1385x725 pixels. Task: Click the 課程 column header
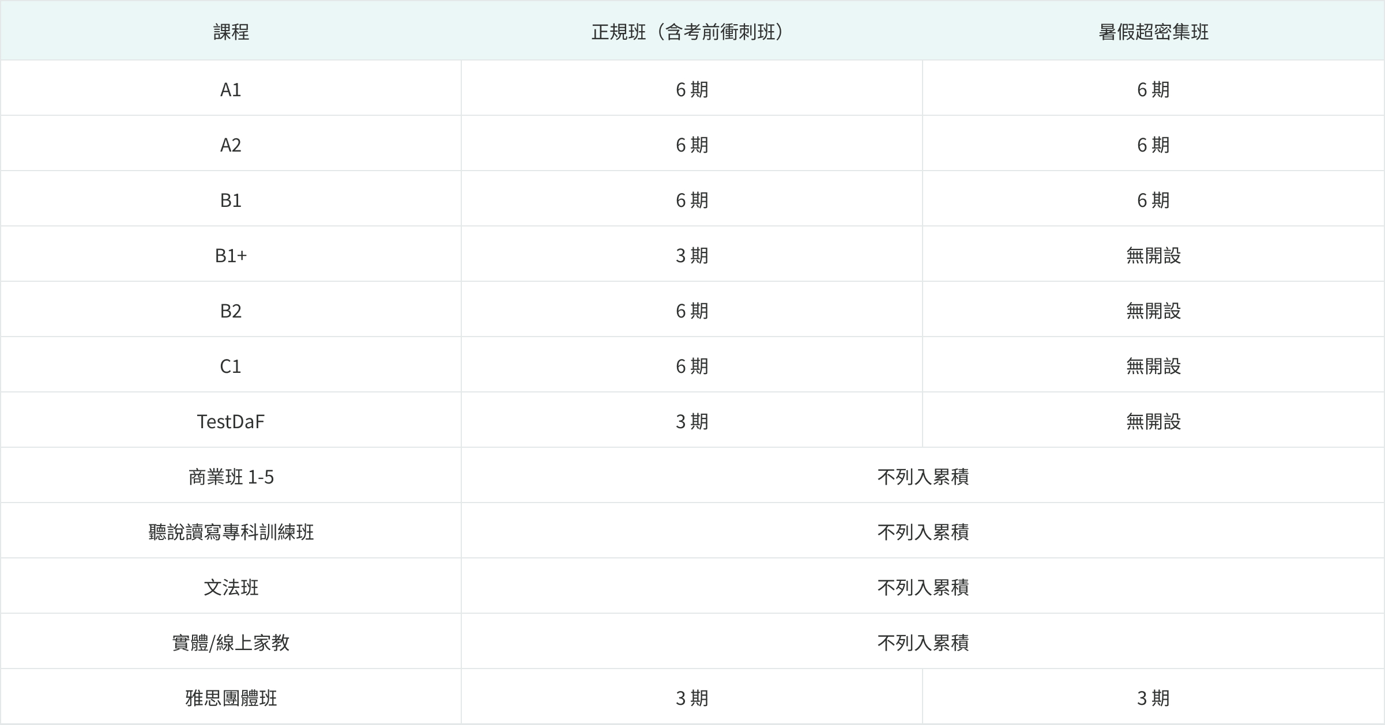point(231,32)
